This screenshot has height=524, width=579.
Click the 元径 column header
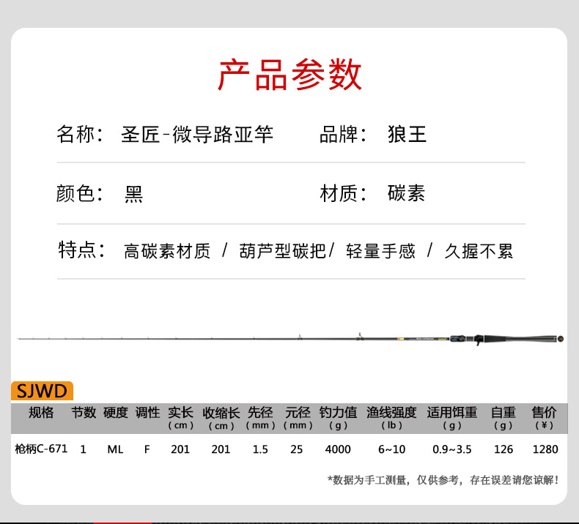[x=298, y=418]
